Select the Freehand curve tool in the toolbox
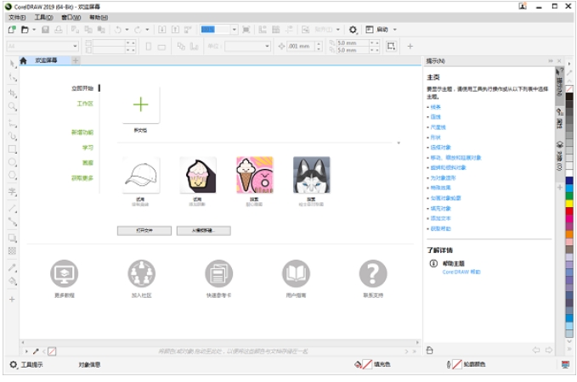577x382 pixels. pos(13,123)
